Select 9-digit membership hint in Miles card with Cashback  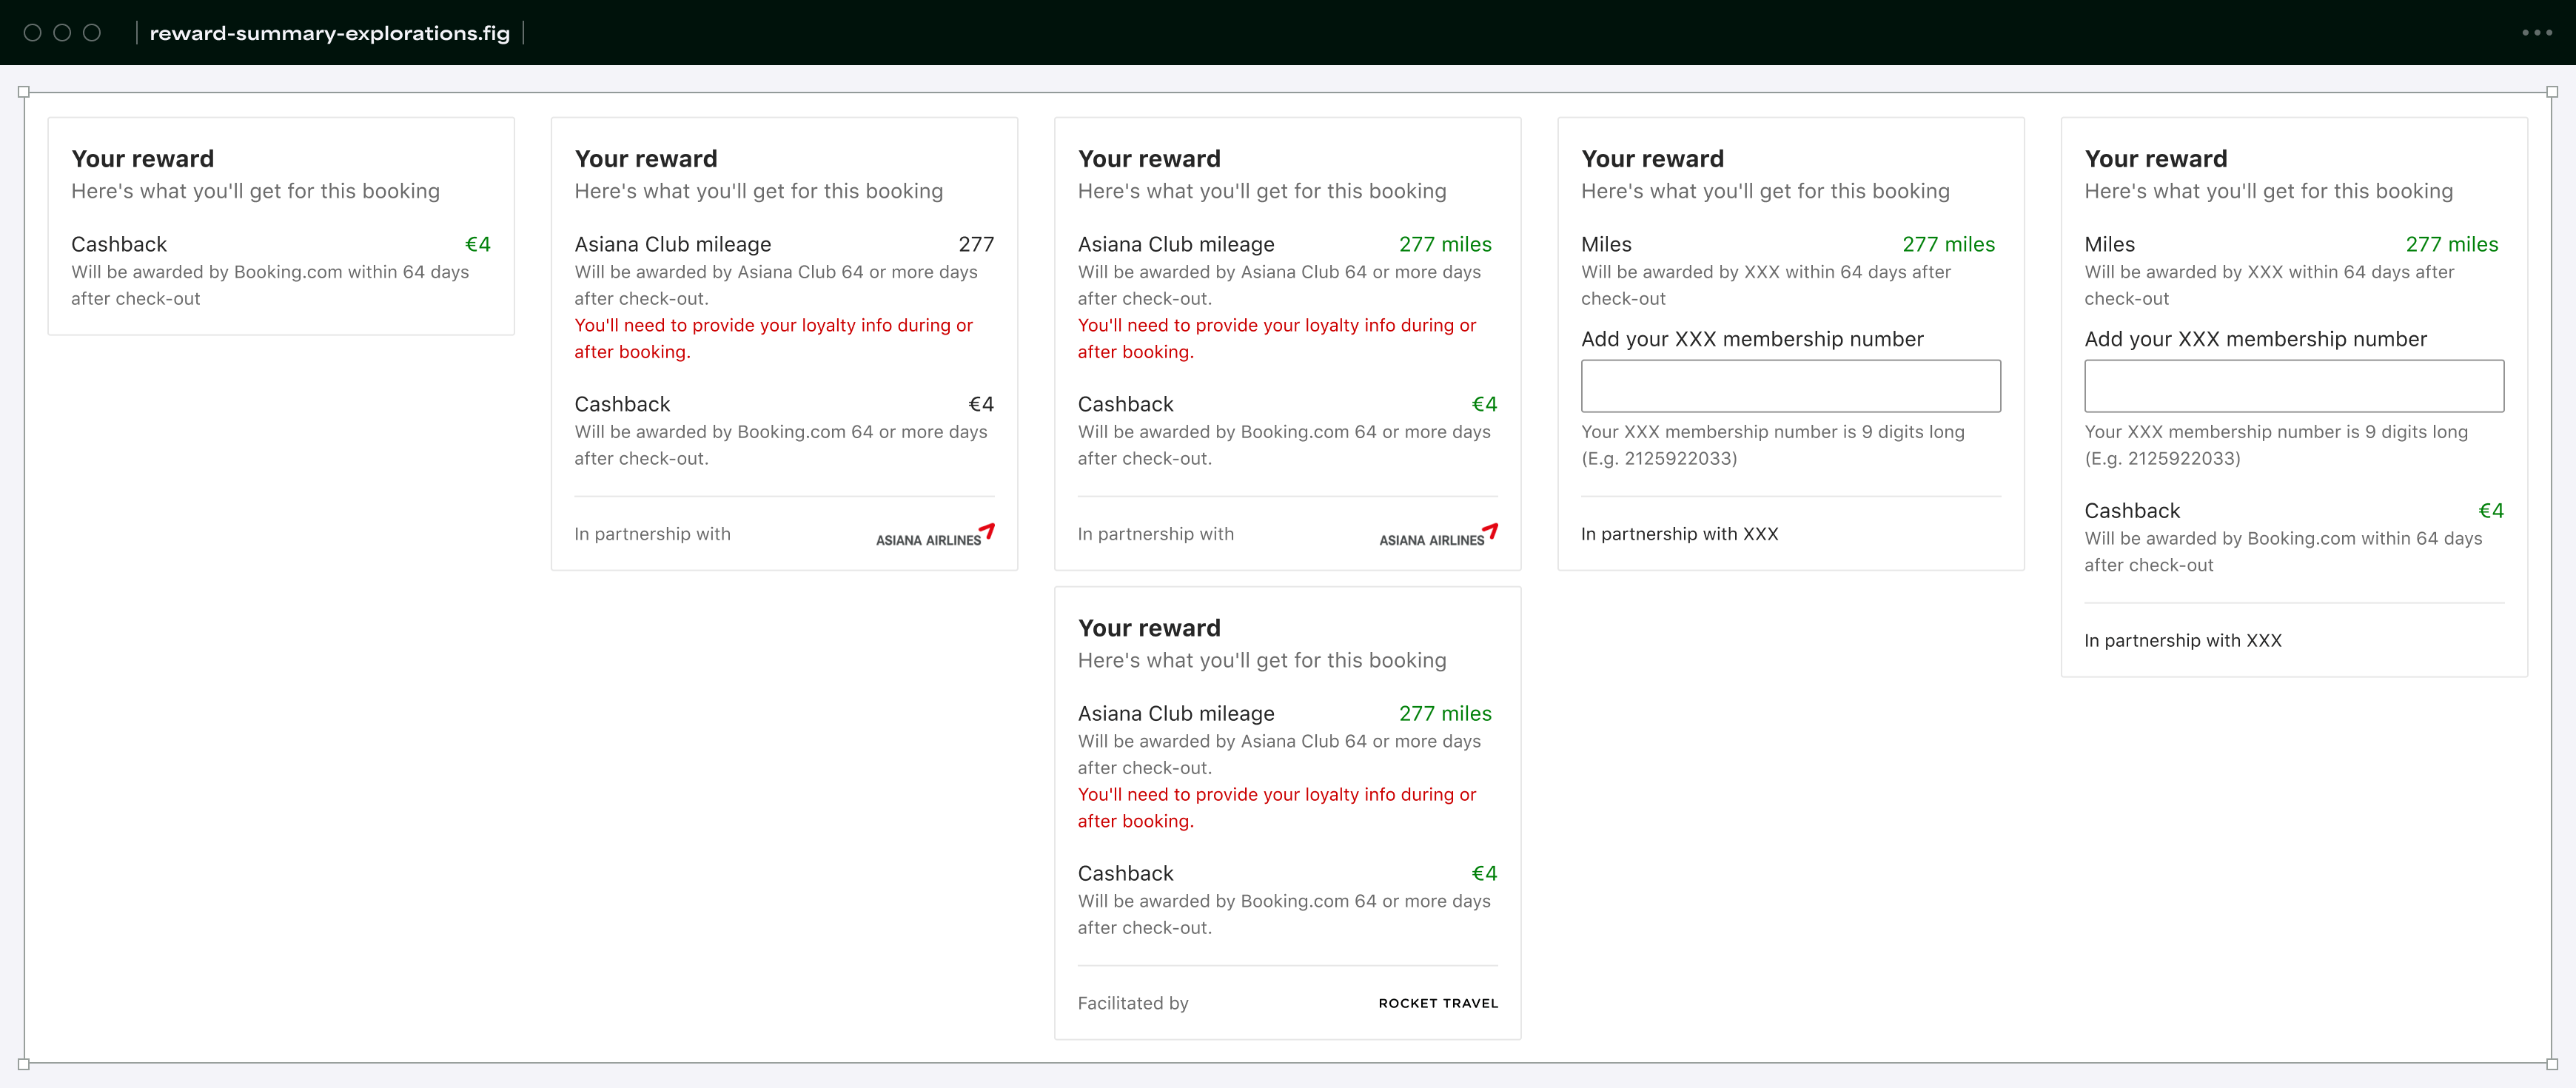click(x=2276, y=445)
